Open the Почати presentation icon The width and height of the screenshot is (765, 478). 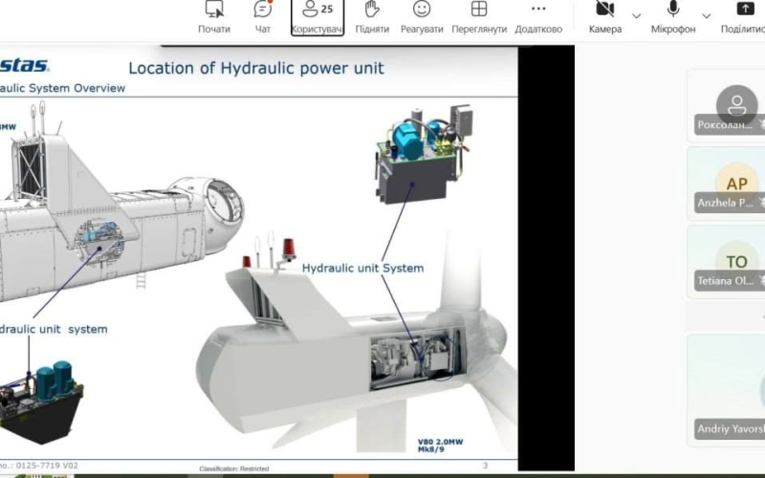213,17
